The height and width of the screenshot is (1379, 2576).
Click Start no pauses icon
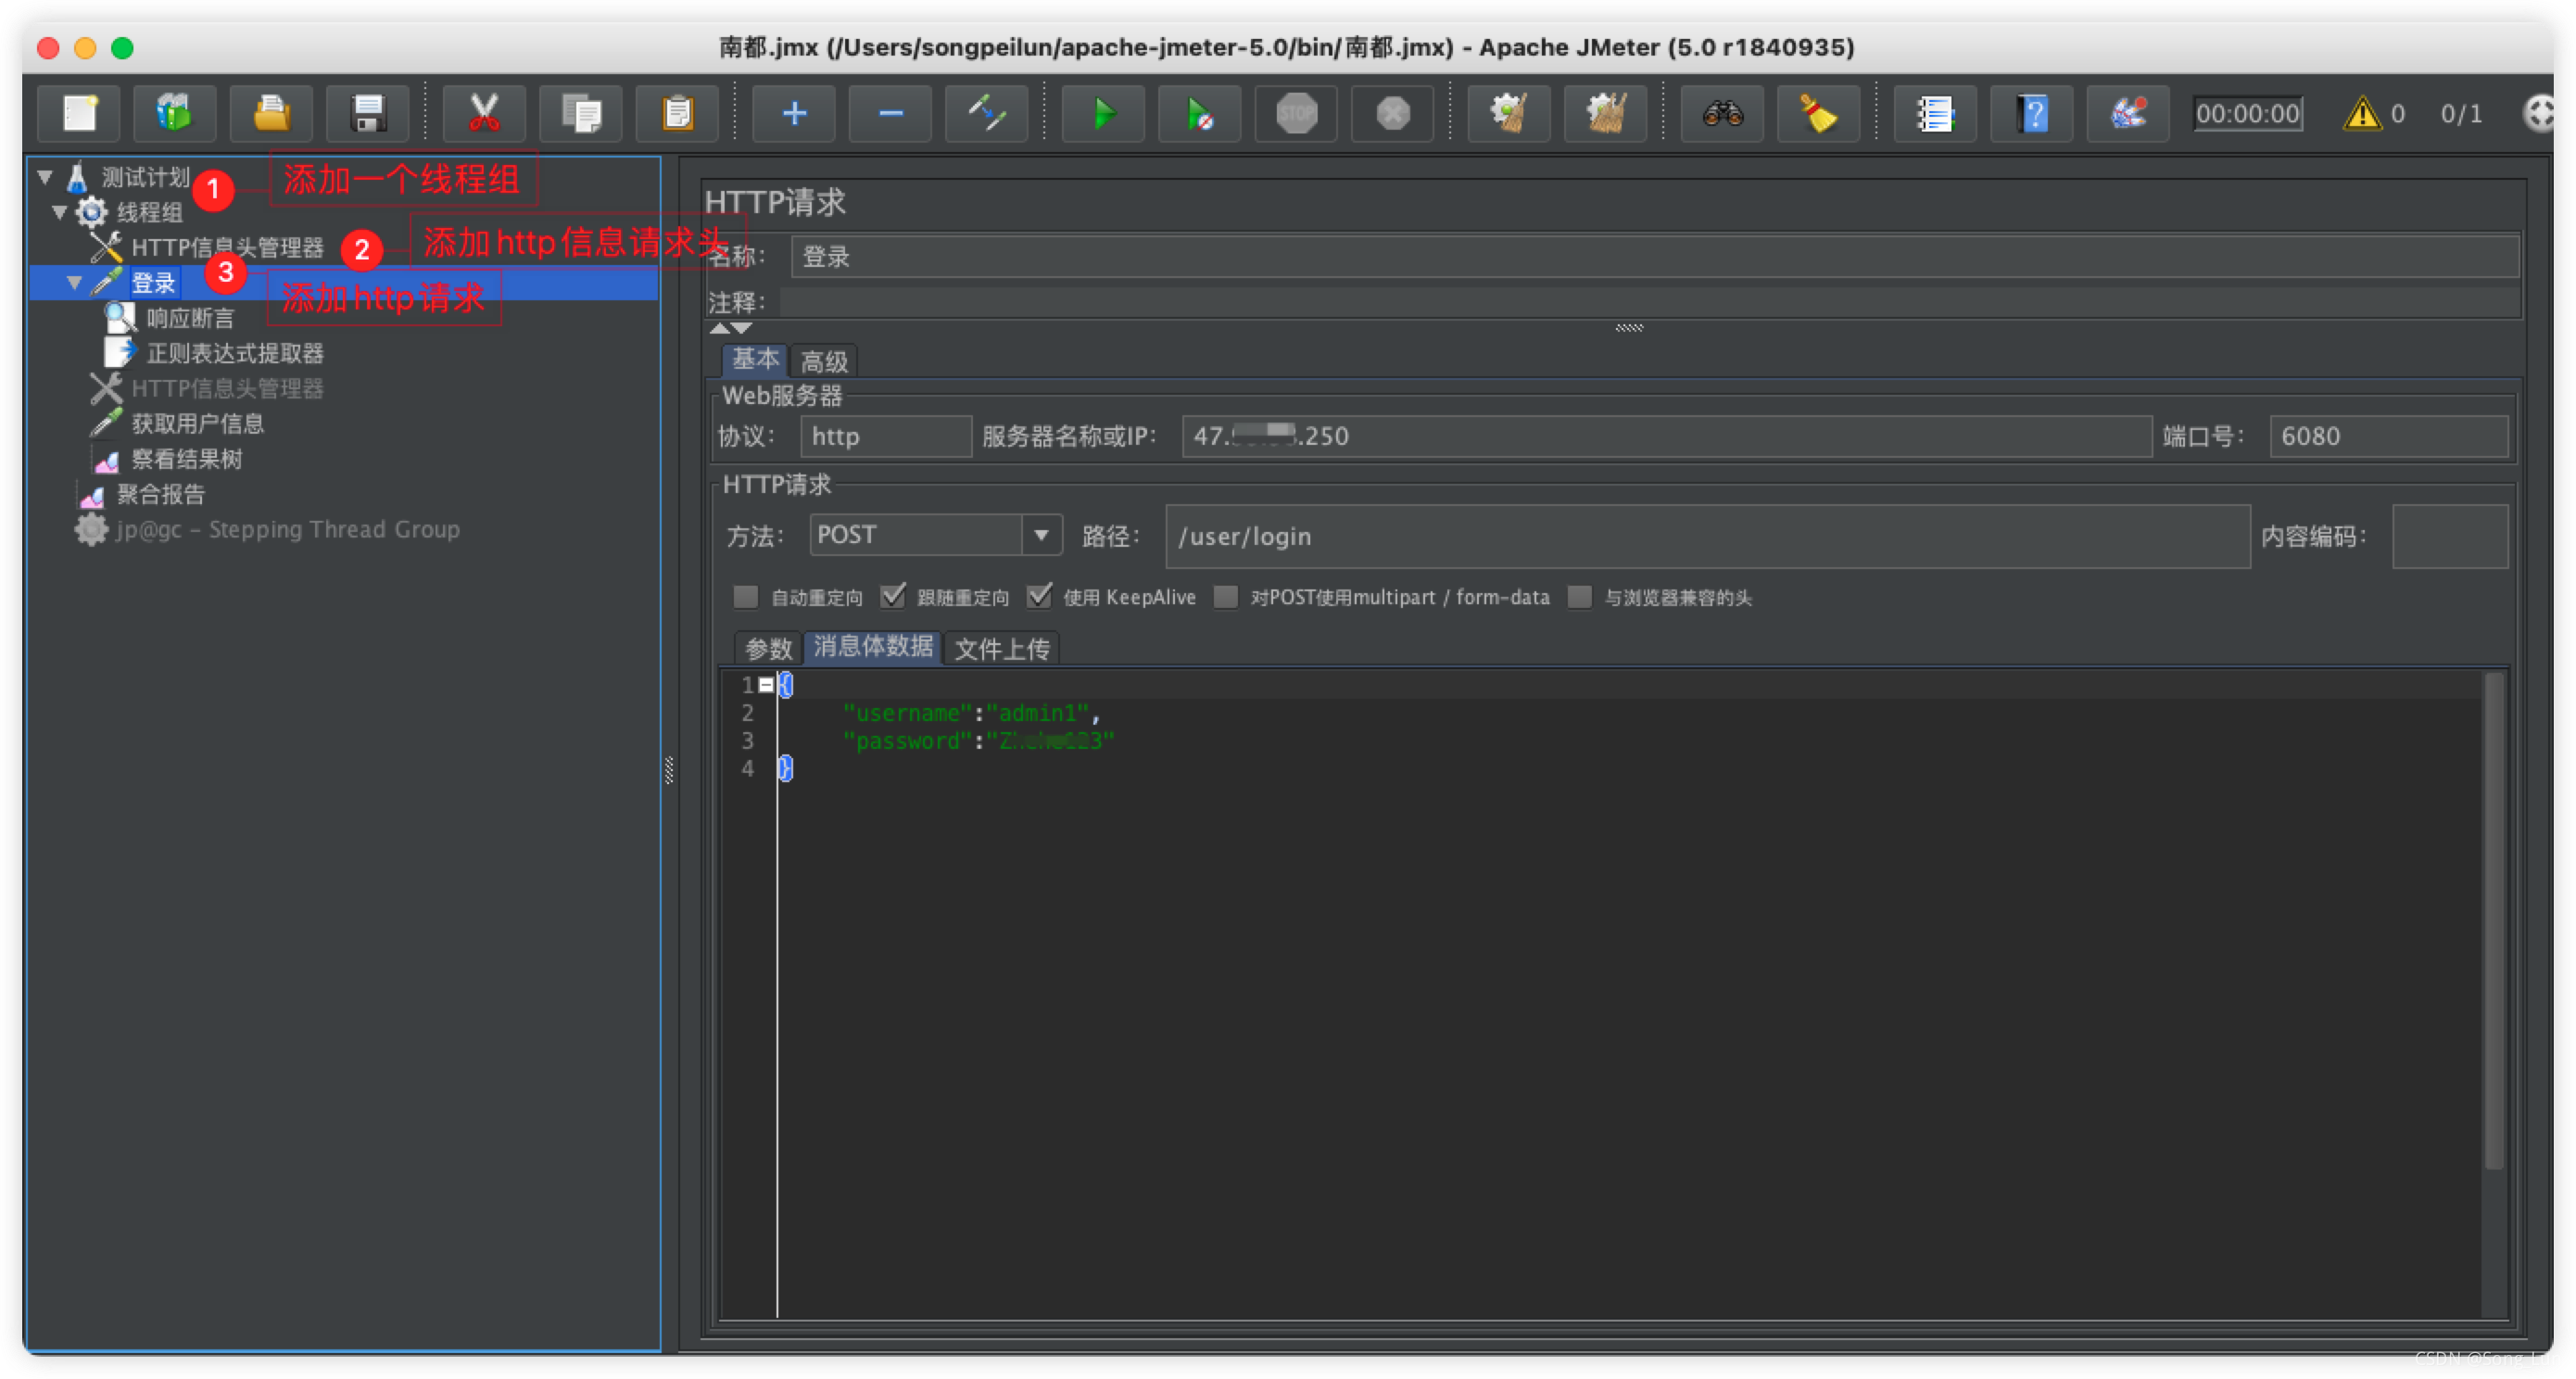click(x=1200, y=113)
